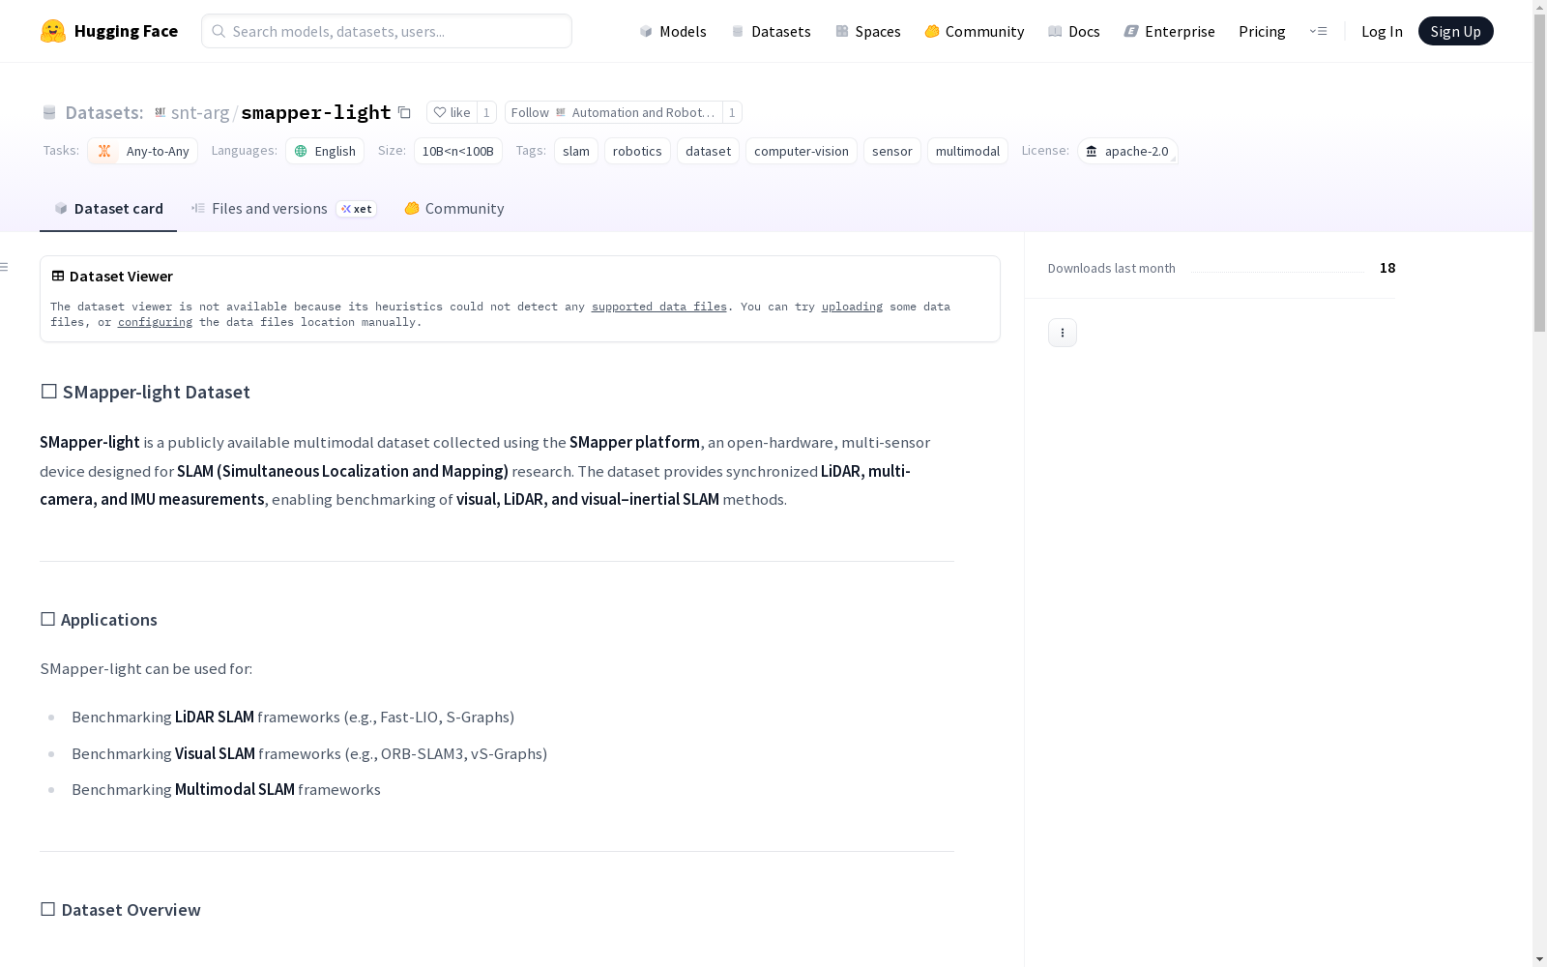
Task: Click the Dataset Viewer title text
Action: (121, 276)
